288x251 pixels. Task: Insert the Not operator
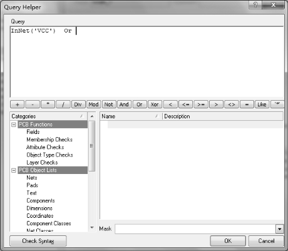point(109,105)
